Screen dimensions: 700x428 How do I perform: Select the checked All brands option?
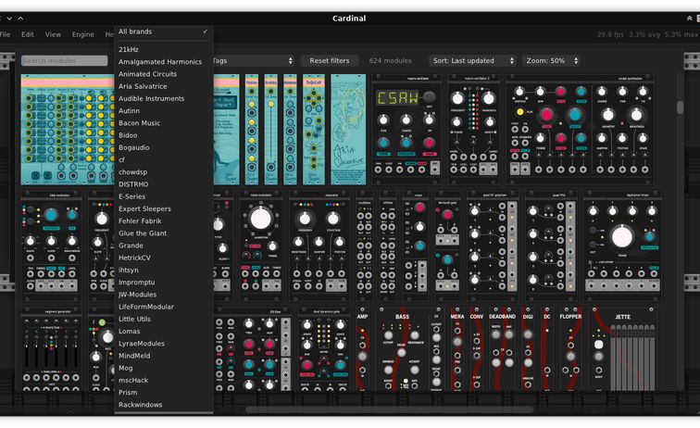pos(164,31)
